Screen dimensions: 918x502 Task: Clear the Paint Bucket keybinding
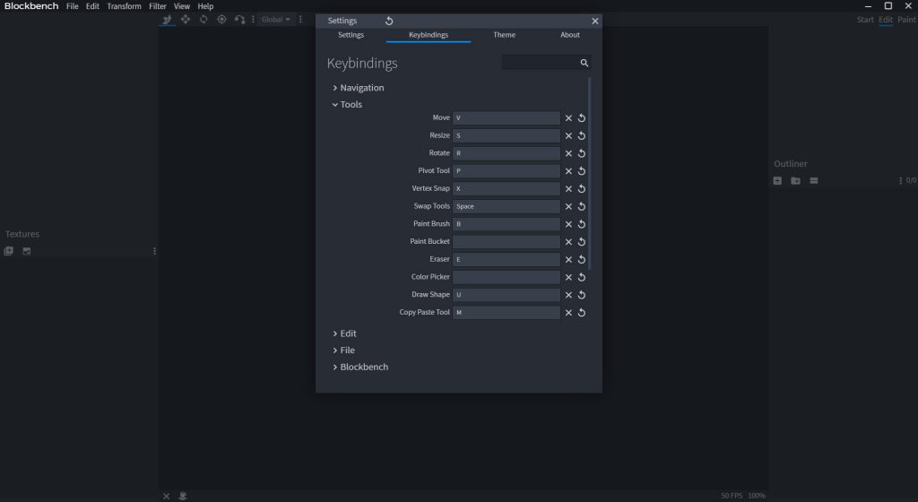click(x=568, y=242)
